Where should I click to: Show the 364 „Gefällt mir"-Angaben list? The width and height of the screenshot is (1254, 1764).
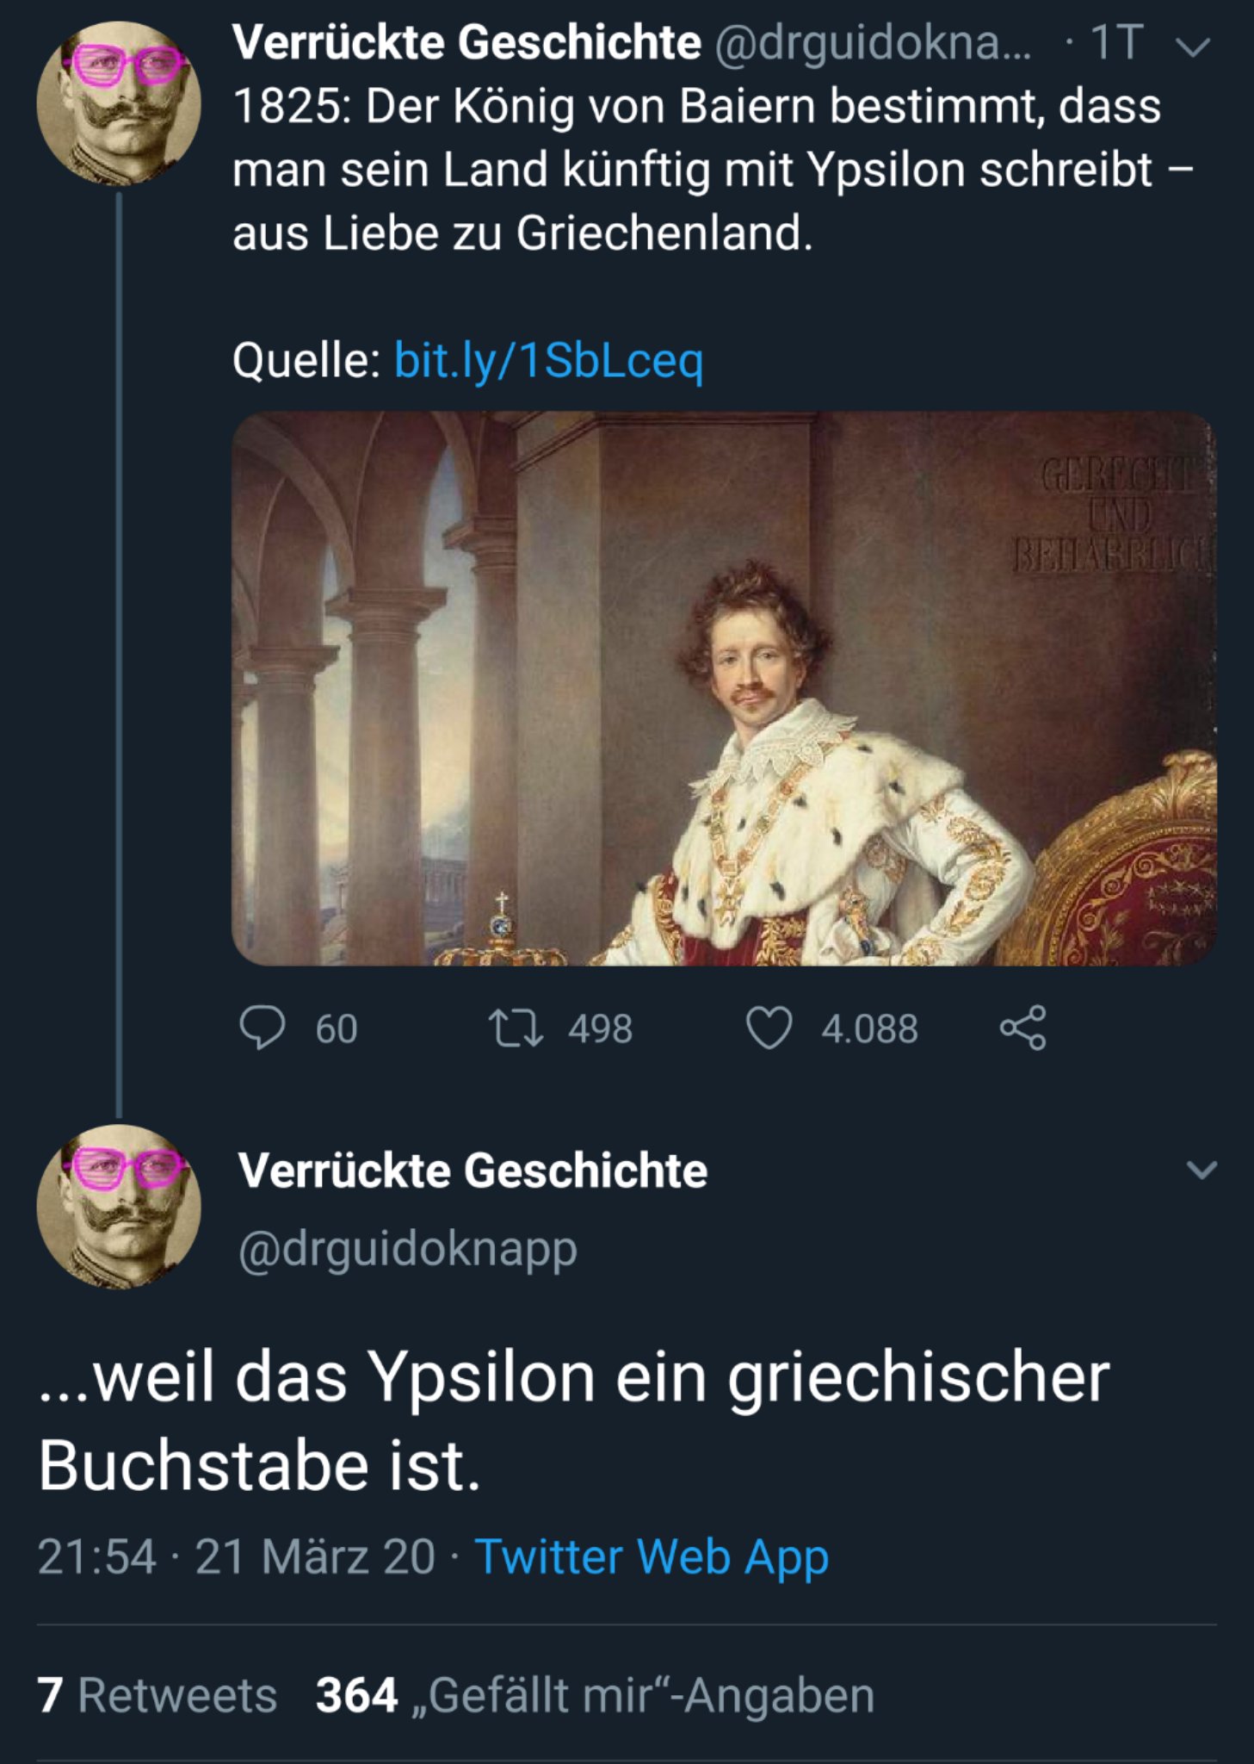[x=595, y=1695]
